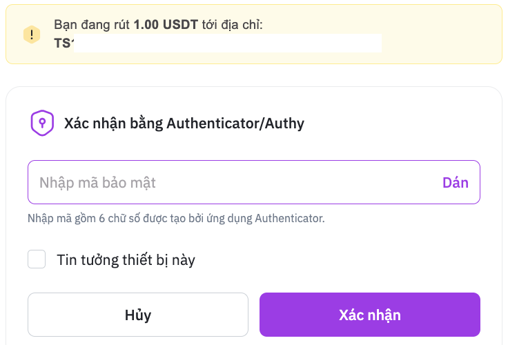This screenshot has width=508, height=345.
Task: Click the hidden portion of the address
Action: click(228, 43)
